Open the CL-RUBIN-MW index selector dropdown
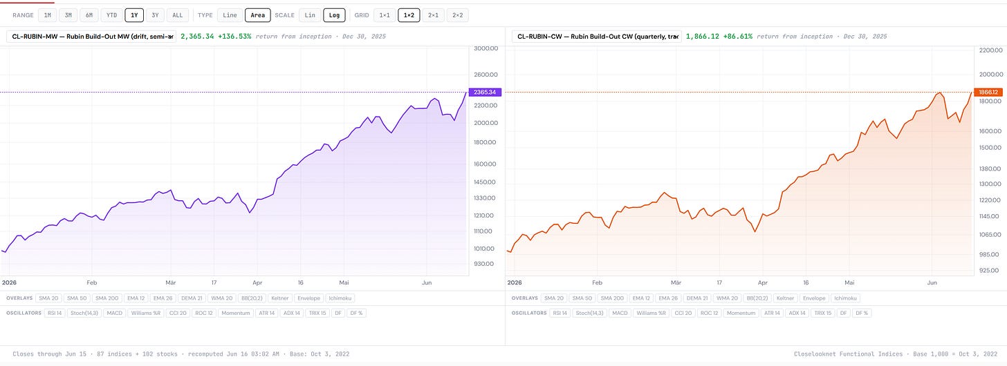This screenshot has height=366, width=1007. 91,36
